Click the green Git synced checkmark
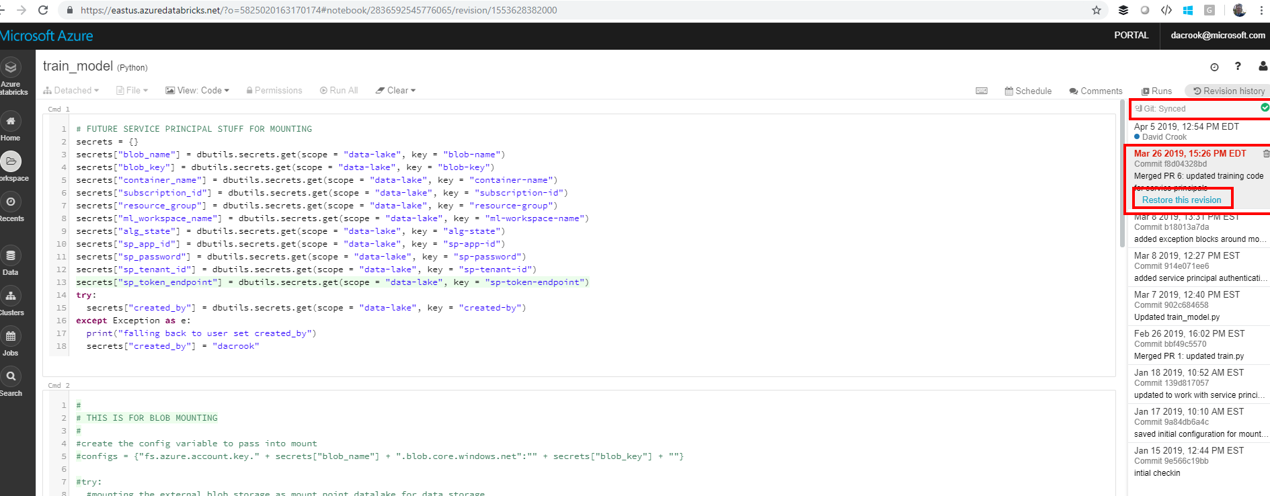 1265,108
